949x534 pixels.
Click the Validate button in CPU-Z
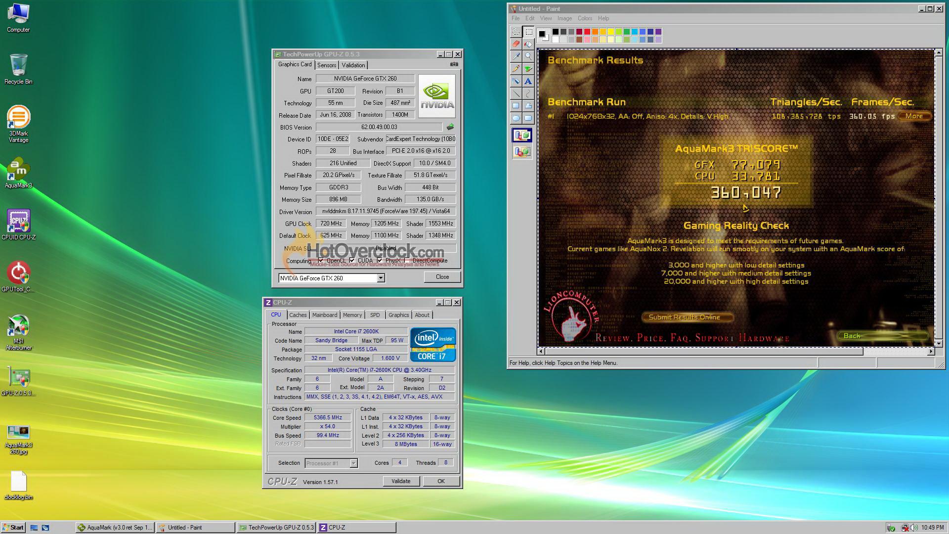pos(401,481)
